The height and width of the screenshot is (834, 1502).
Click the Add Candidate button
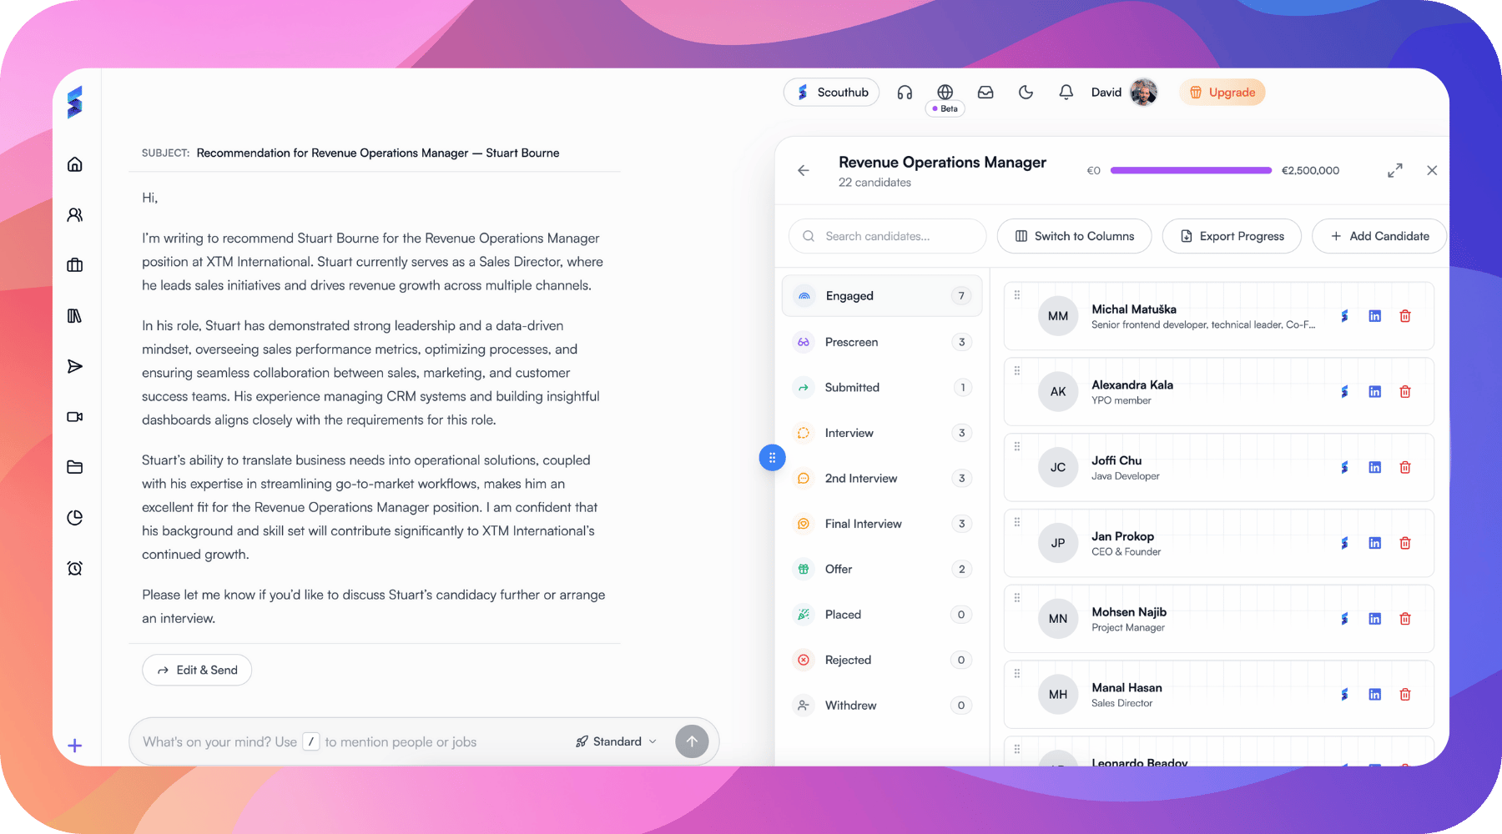click(1379, 236)
